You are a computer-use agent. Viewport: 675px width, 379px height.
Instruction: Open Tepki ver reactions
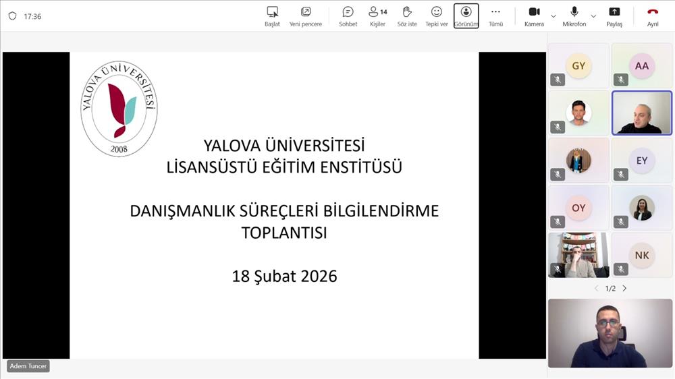pos(437,16)
